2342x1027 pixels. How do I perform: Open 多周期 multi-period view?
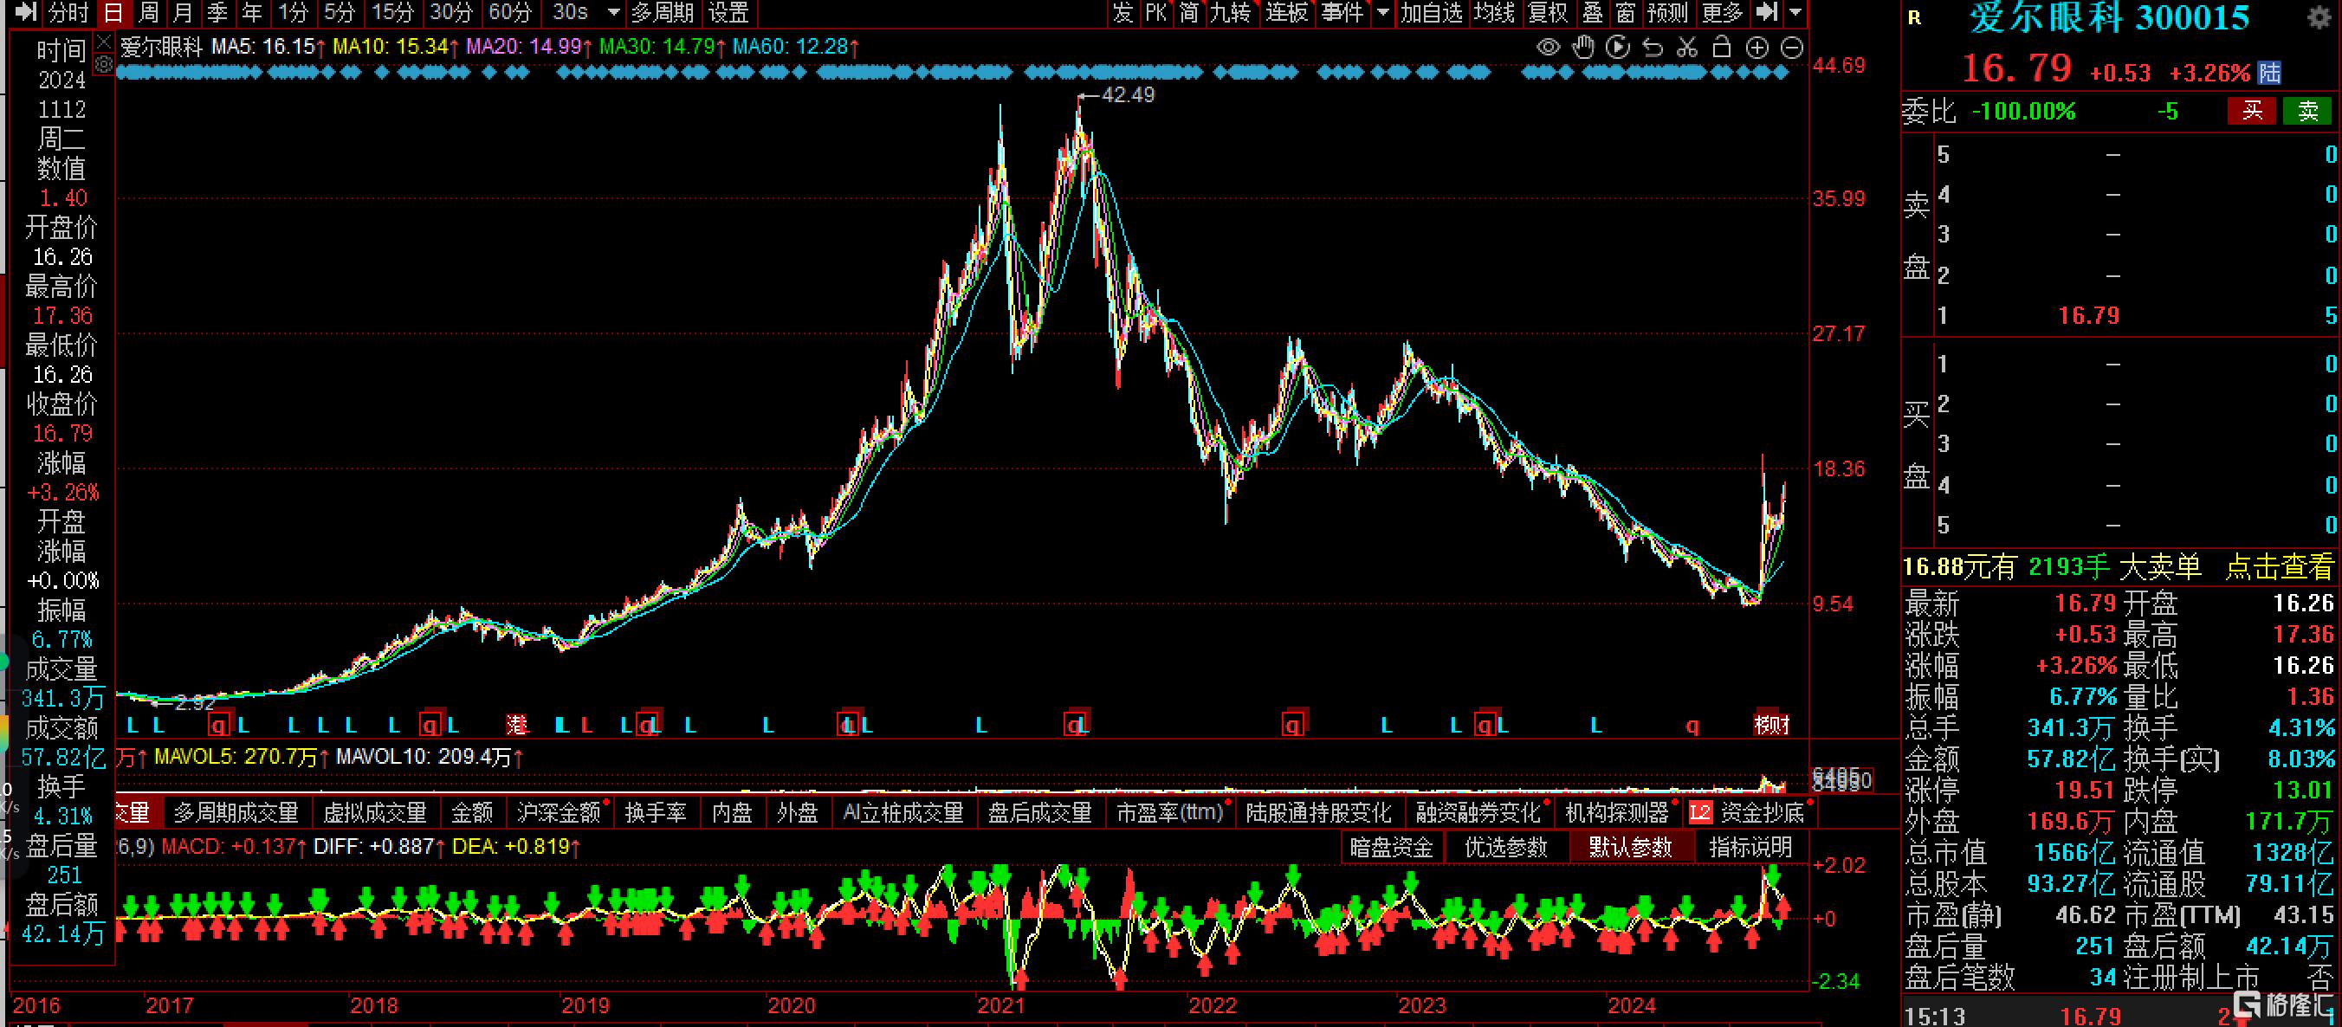click(x=662, y=13)
